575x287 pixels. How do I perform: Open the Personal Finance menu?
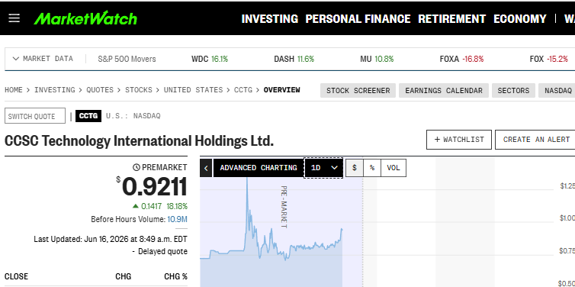[x=358, y=19]
